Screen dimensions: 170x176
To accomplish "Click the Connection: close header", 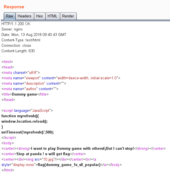I will 16,45.
